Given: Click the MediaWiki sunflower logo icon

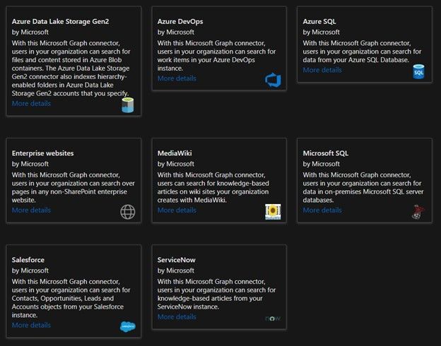Looking at the screenshot, I should pyautogui.click(x=273, y=212).
